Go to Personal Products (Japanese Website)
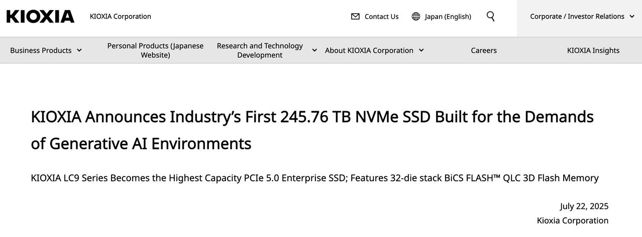 155,50
